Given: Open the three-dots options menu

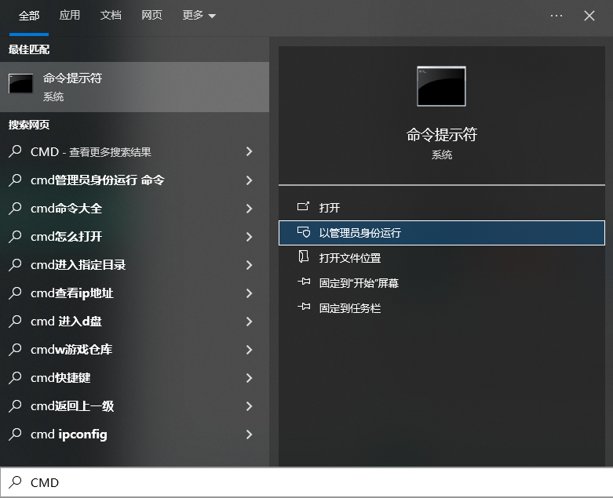Looking at the screenshot, I should pyautogui.click(x=556, y=16).
